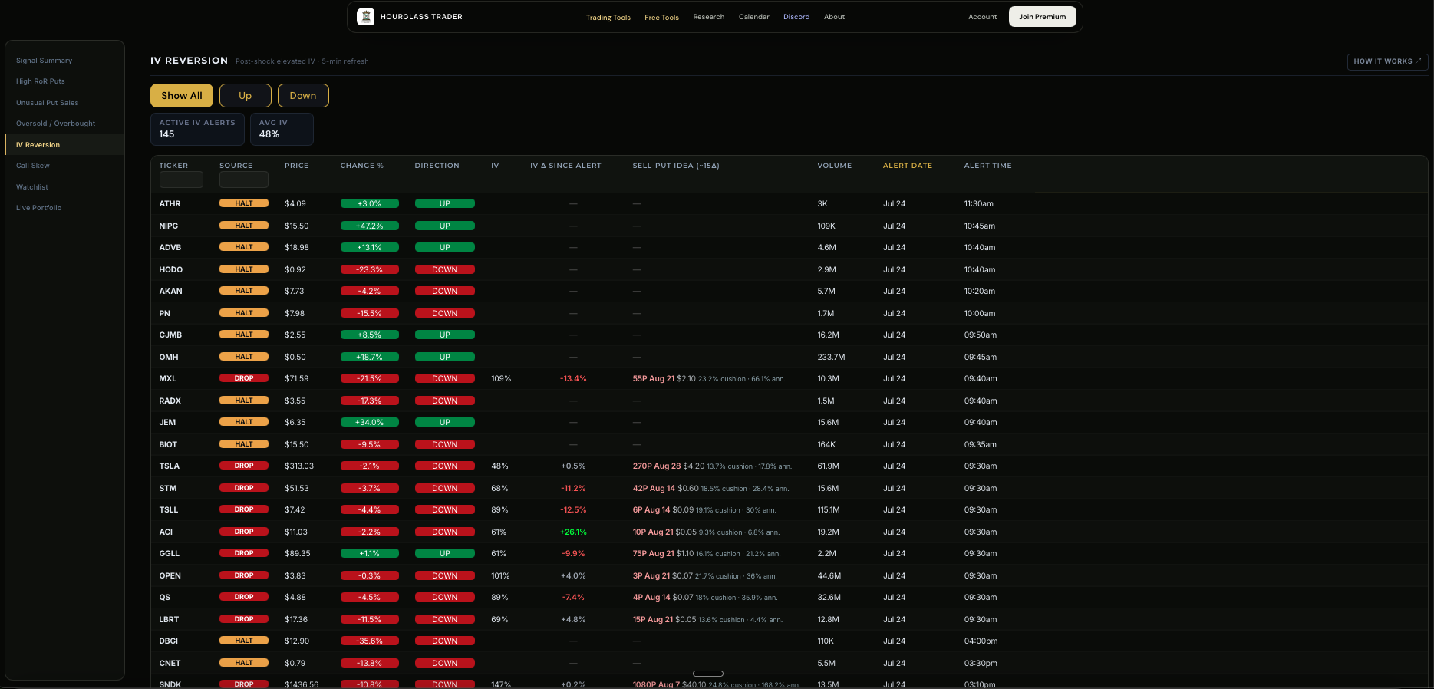Click the UP direction badge for GGLL
The height and width of the screenshot is (689, 1434).
pos(445,554)
